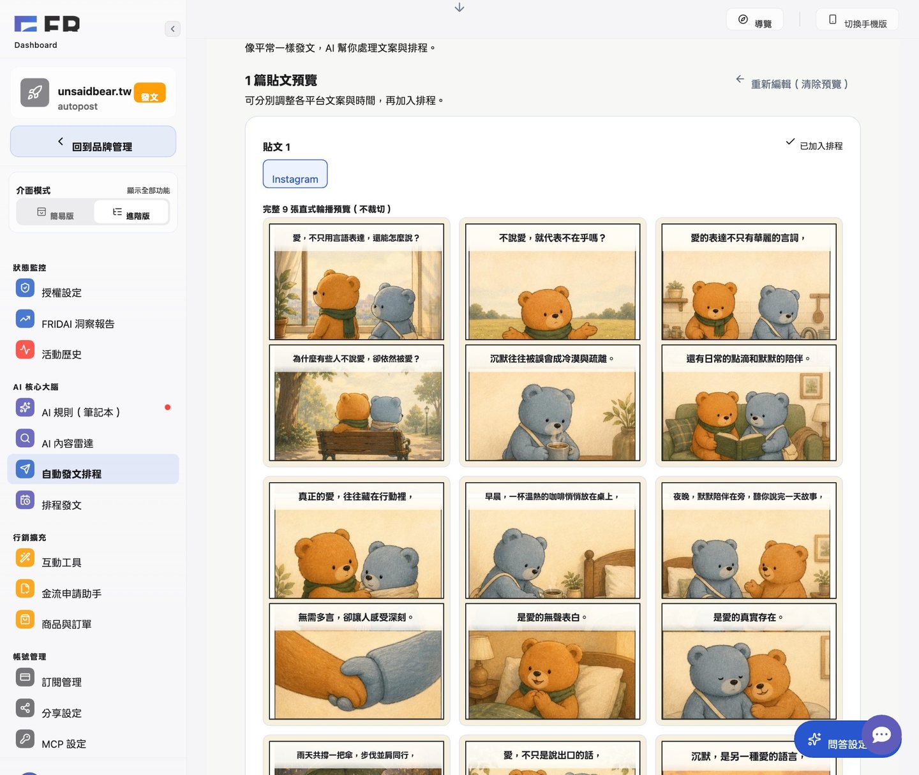The height and width of the screenshot is (775, 919).
Task: Open carousel image captioned 真正的愛，往往藏在行動裡
Action: [357, 601]
